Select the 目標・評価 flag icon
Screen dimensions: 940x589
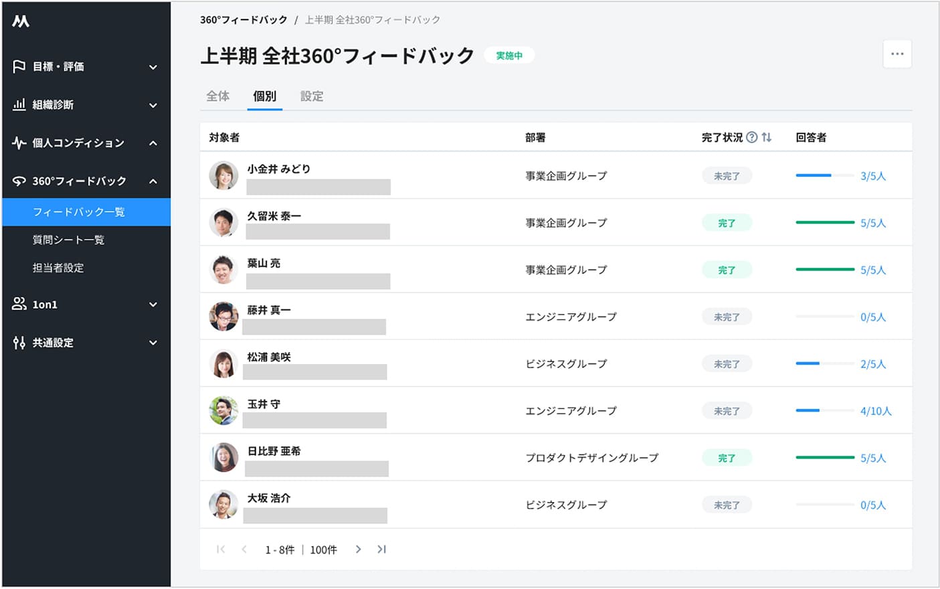click(18, 66)
